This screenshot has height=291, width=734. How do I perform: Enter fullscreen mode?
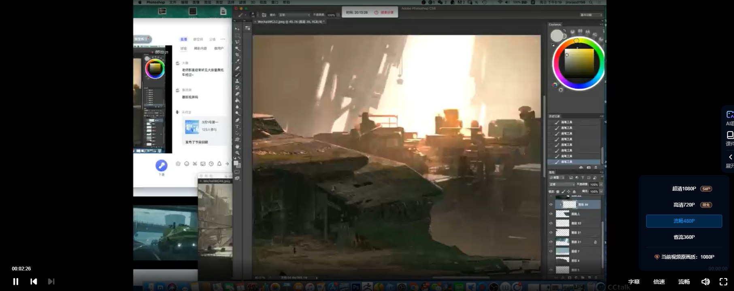(723, 282)
